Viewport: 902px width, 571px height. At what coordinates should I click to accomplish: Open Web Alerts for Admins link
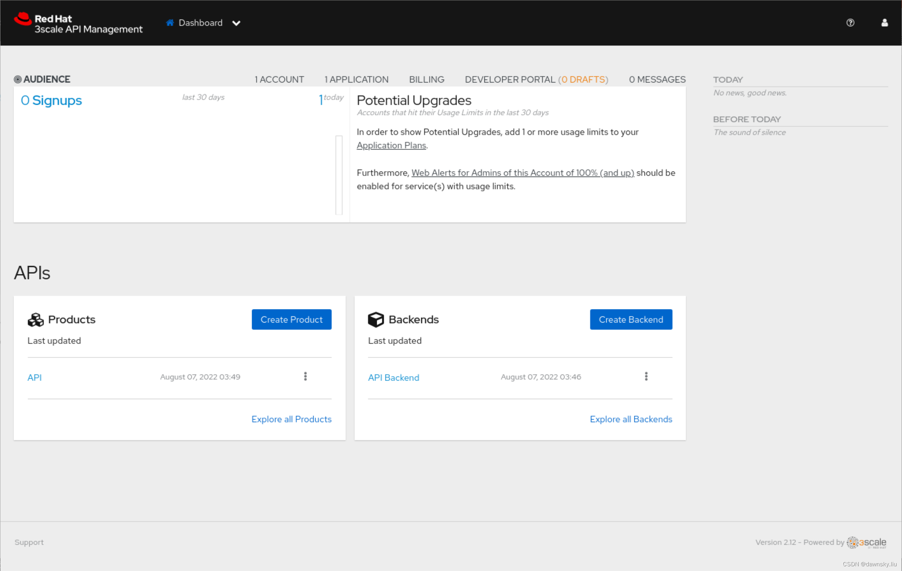523,173
